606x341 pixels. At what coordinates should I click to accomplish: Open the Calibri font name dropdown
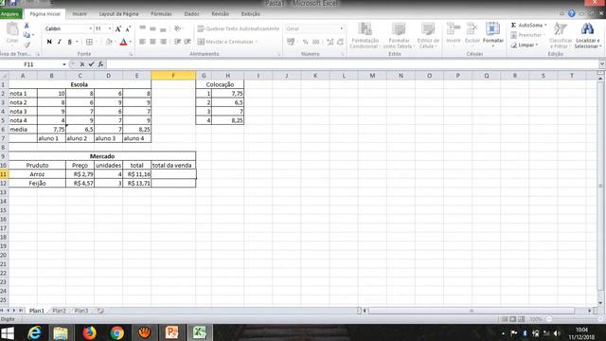point(91,28)
